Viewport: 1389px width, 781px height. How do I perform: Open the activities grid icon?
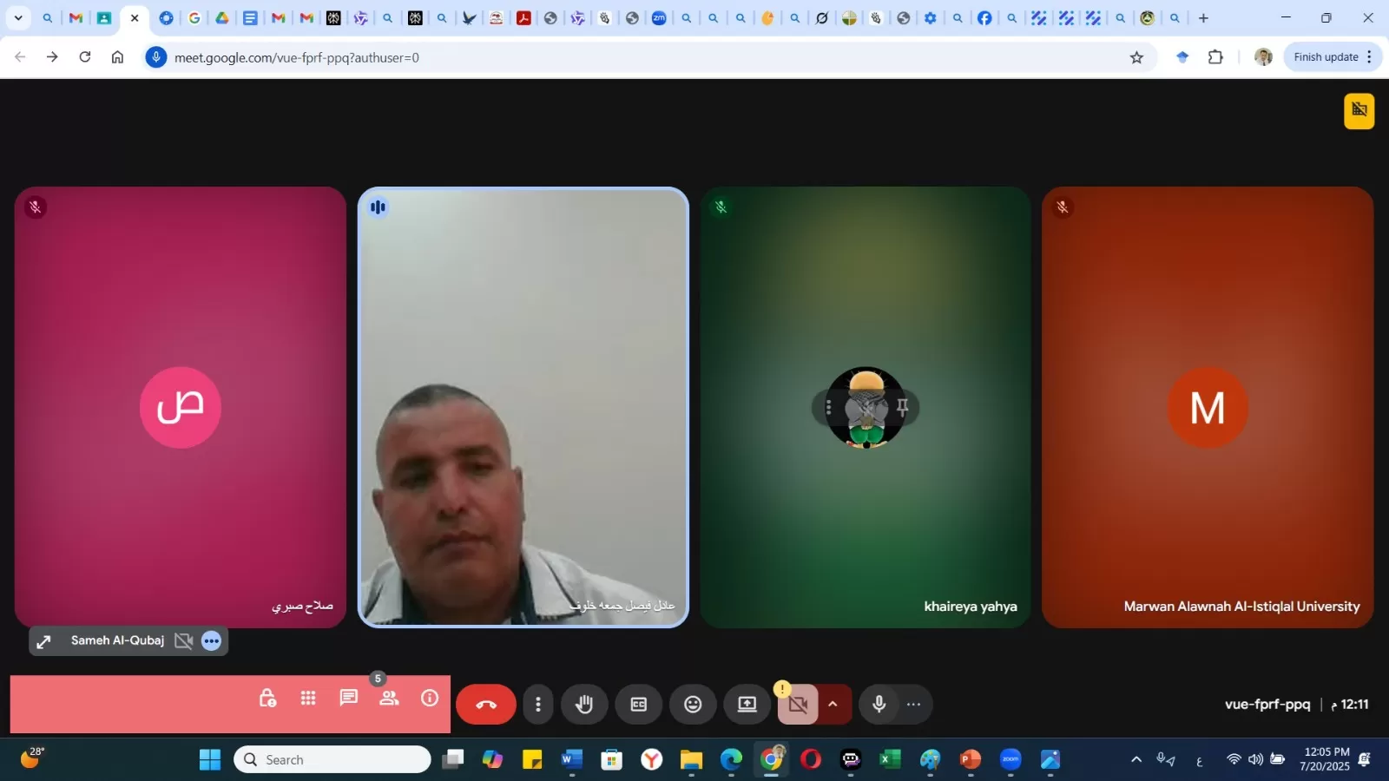pyautogui.click(x=308, y=699)
